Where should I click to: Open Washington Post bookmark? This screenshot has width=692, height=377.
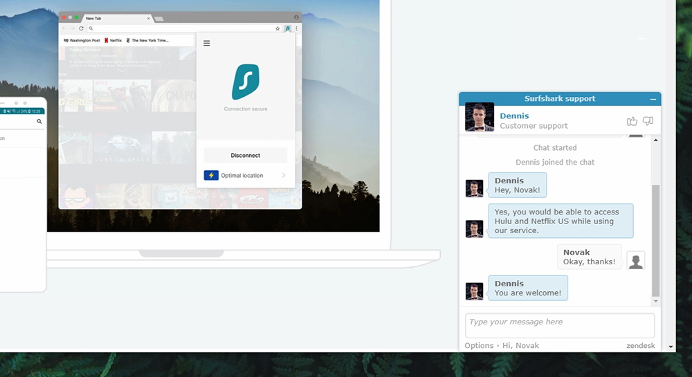(x=82, y=41)
